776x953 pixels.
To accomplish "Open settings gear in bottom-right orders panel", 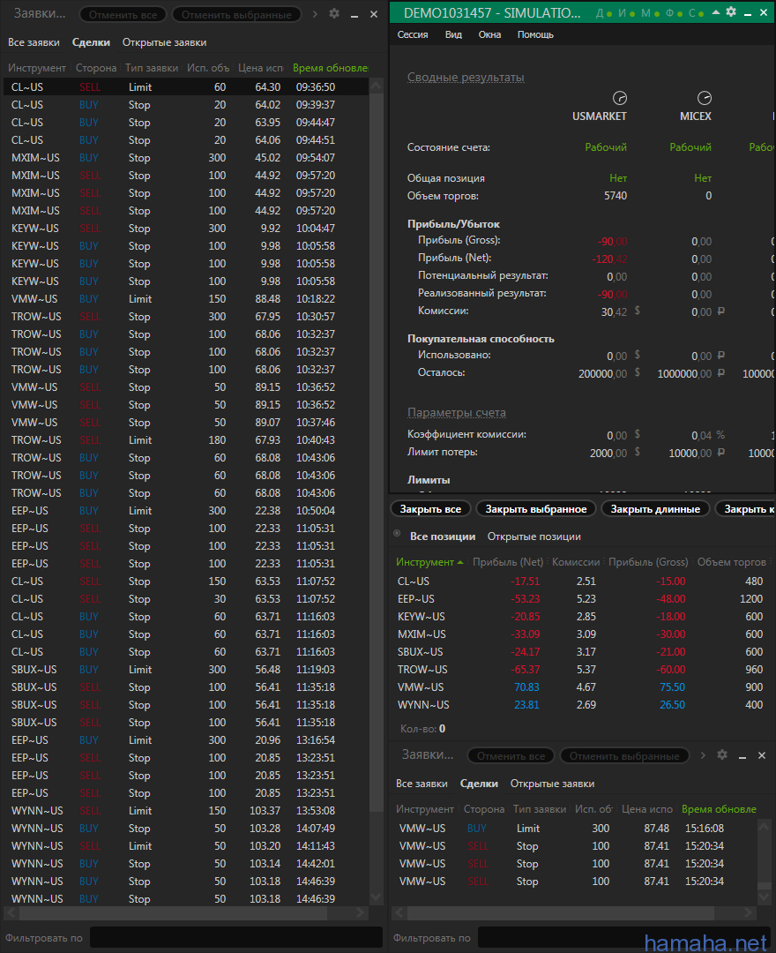I will pyautogui.click(x=722, y=755).
